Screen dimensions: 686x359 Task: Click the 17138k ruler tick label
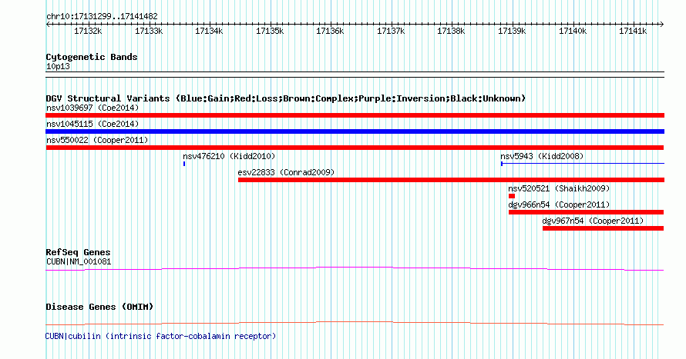coord(452,31)
